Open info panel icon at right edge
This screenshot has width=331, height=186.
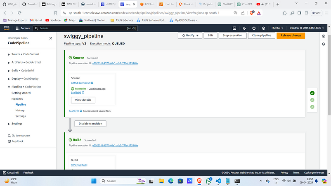tap(324, 36)
